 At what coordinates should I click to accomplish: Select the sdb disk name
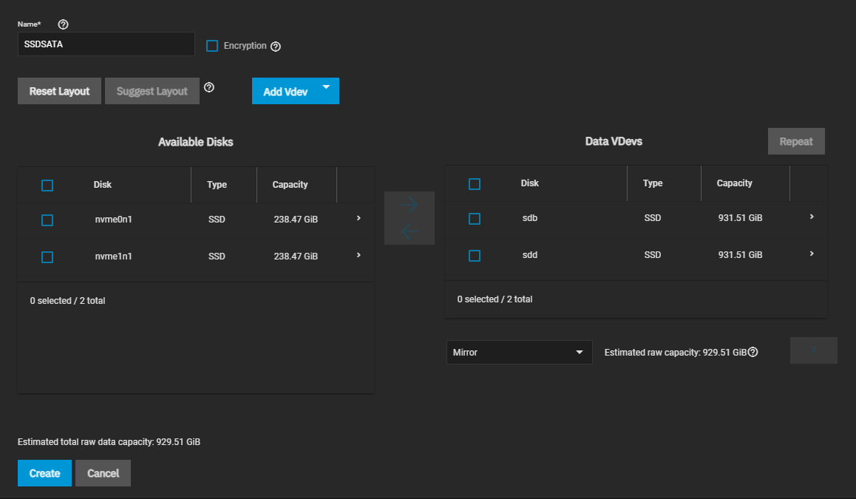(529, 218)
